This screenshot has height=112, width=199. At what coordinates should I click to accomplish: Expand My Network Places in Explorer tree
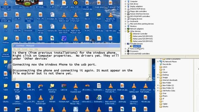click(x=158, y=62)
